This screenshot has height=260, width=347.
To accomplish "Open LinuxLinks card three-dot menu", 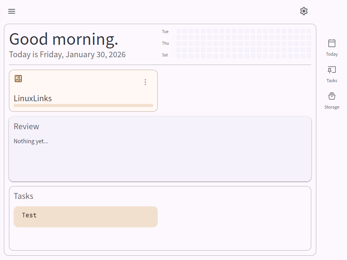I will click(145, 82).
